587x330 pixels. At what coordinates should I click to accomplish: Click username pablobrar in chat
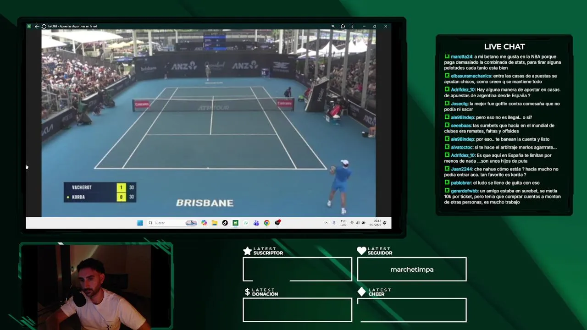click(461, 183)
